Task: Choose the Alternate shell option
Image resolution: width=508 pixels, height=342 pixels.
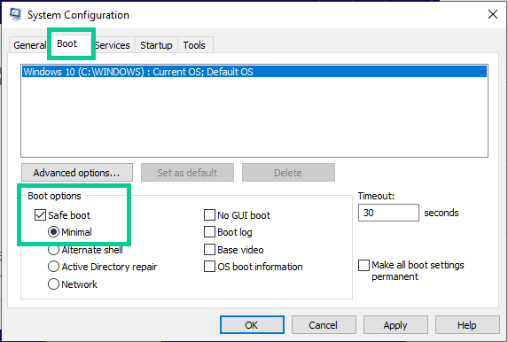Action: click(53, 250)
